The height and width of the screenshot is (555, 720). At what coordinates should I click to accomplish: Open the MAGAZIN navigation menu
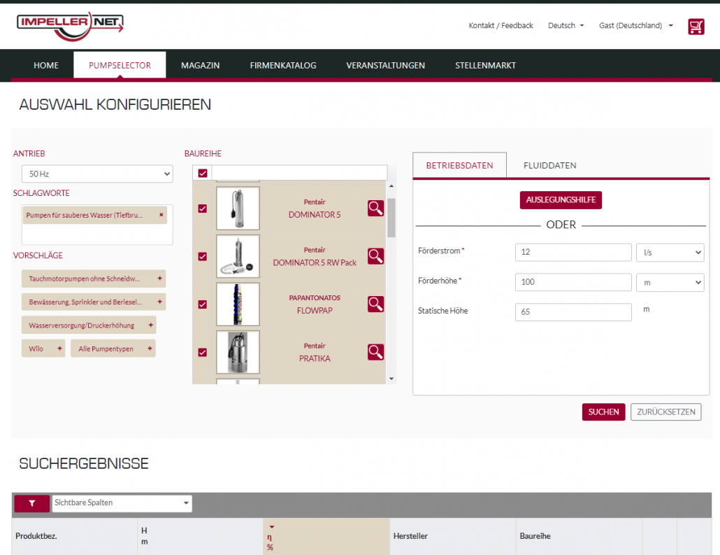pyautogui.click(x=201, y=65)
